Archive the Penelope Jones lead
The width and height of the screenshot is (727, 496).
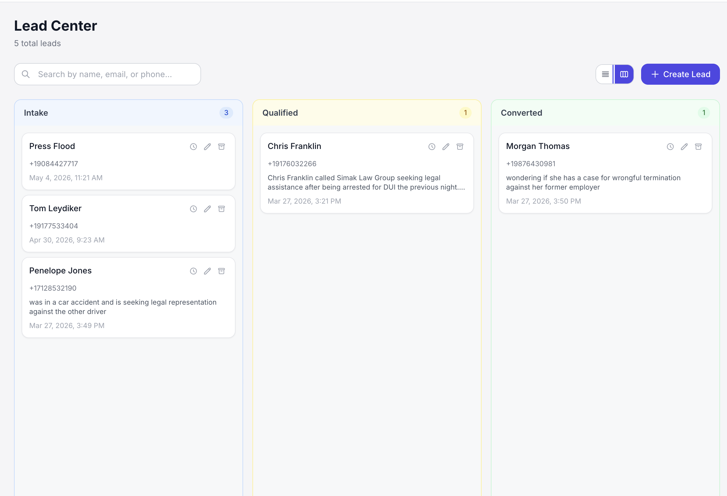click(221, 271)
